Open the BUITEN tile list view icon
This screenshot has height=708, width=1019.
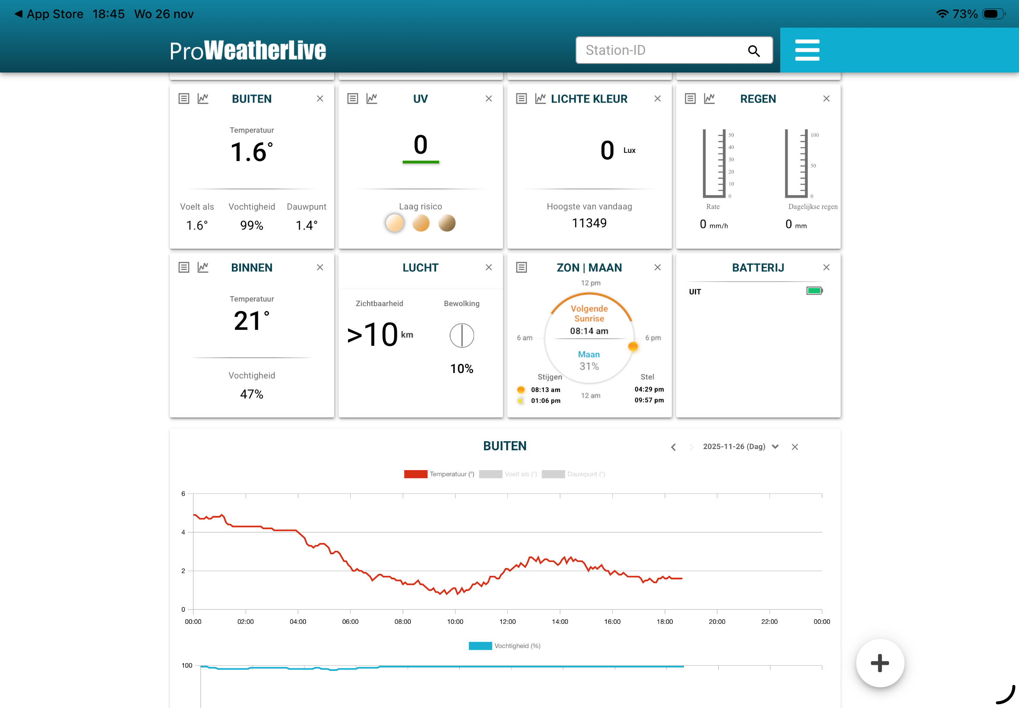[x=184, y=98]
